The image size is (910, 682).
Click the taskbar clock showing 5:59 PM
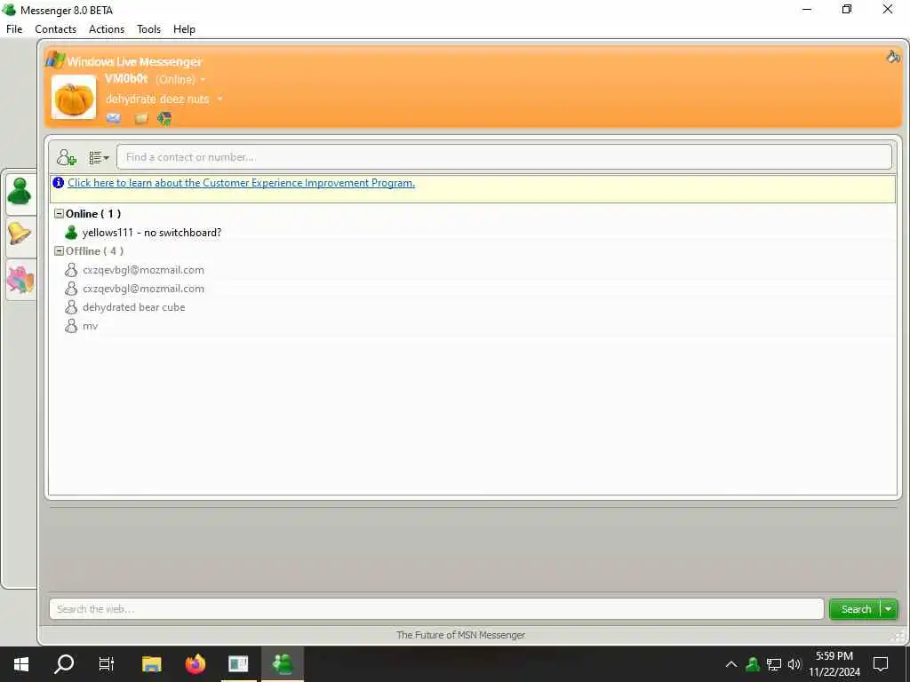click(x=834, y=664)
